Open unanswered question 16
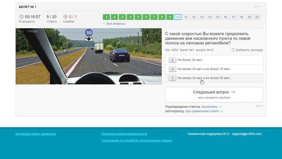Image resolution: width=282 pixels, height=159 pixels. (x=225, y=17)
